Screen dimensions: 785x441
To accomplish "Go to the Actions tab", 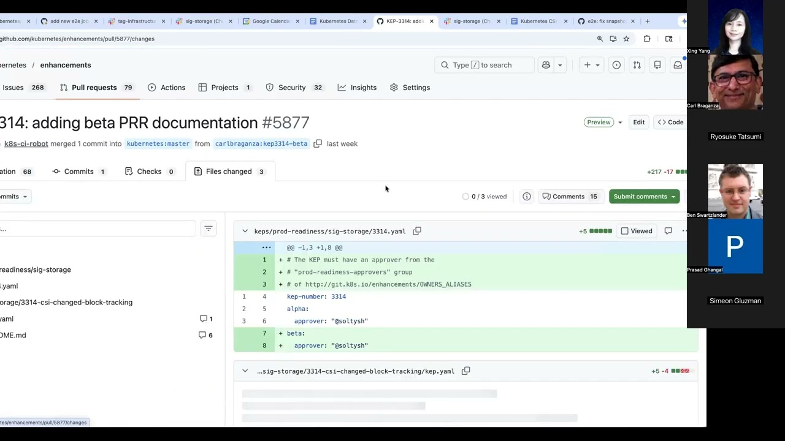I will pos(166,88).
